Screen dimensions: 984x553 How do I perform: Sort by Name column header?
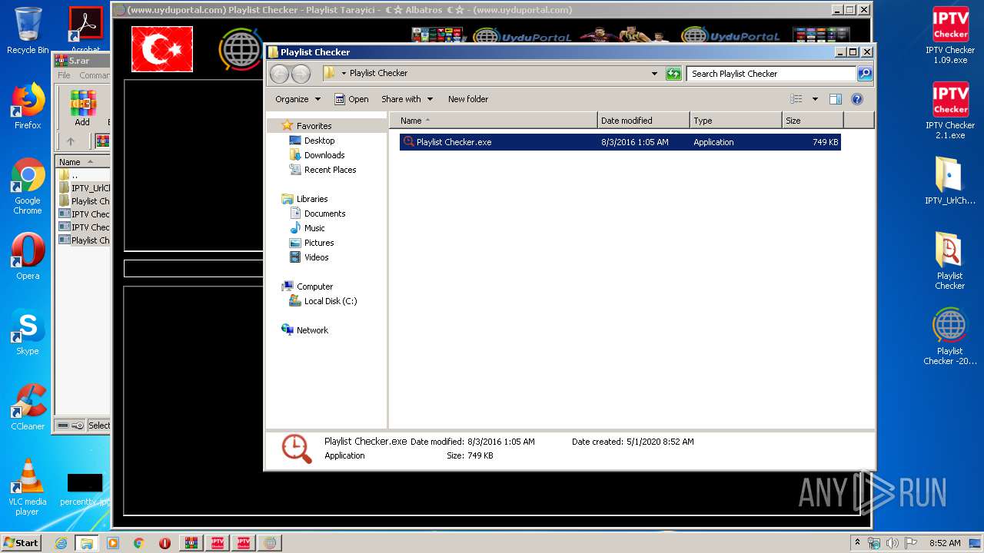(494, 121)
